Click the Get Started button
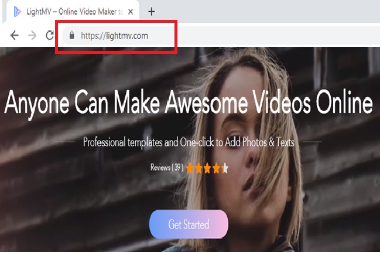380x253 pixels. 189,224
